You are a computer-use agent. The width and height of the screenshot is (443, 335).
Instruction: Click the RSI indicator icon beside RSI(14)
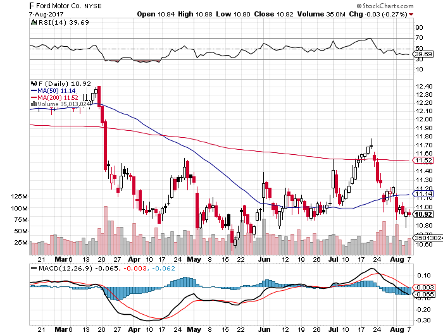[x=34, y=22]
